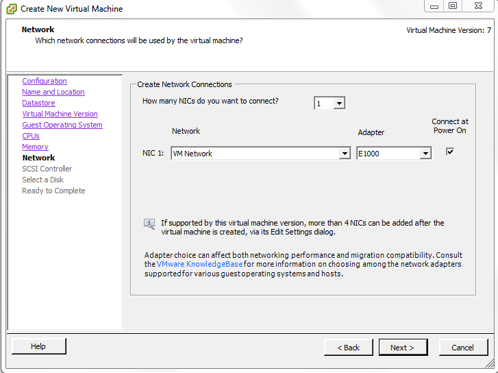Maximize the Create New Virtual Machine window

(x=453, y=6)
